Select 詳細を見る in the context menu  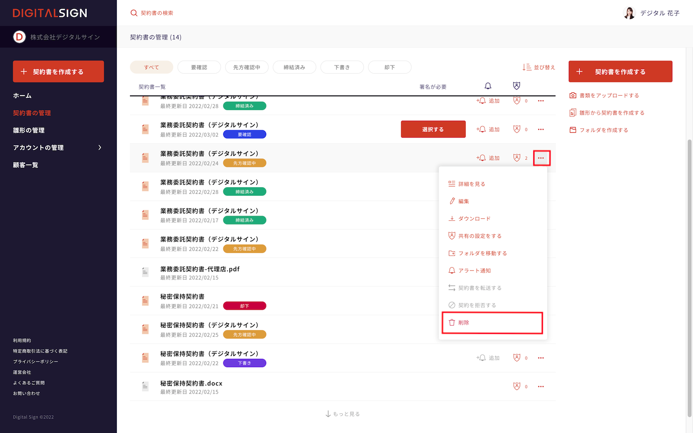click(471, 184)
